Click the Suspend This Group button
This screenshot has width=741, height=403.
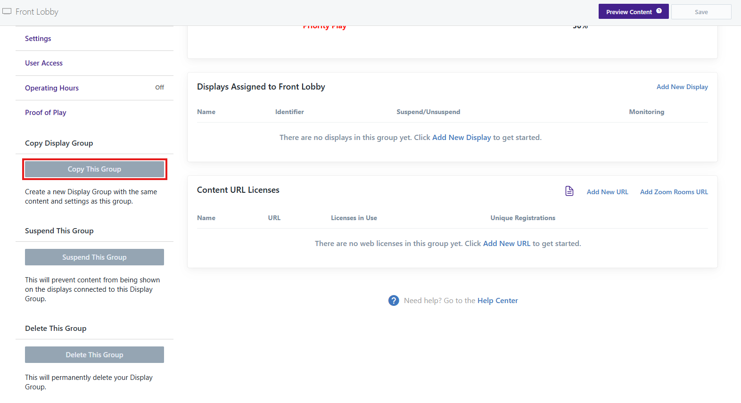(x=94, y=257)
